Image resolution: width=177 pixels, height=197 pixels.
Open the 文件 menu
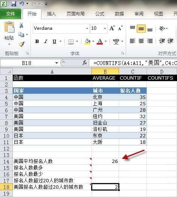pyautogui.click(x=11, y=14)
